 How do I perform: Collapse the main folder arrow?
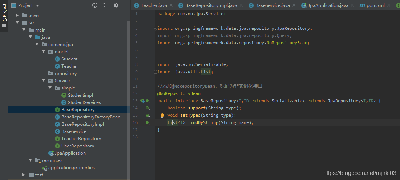point(24,30)
